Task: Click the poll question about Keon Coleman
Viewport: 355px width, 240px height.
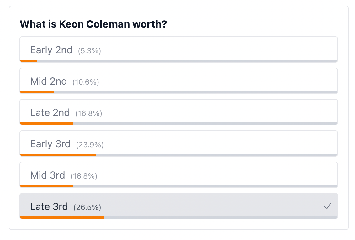Action: tap(93, 24)
